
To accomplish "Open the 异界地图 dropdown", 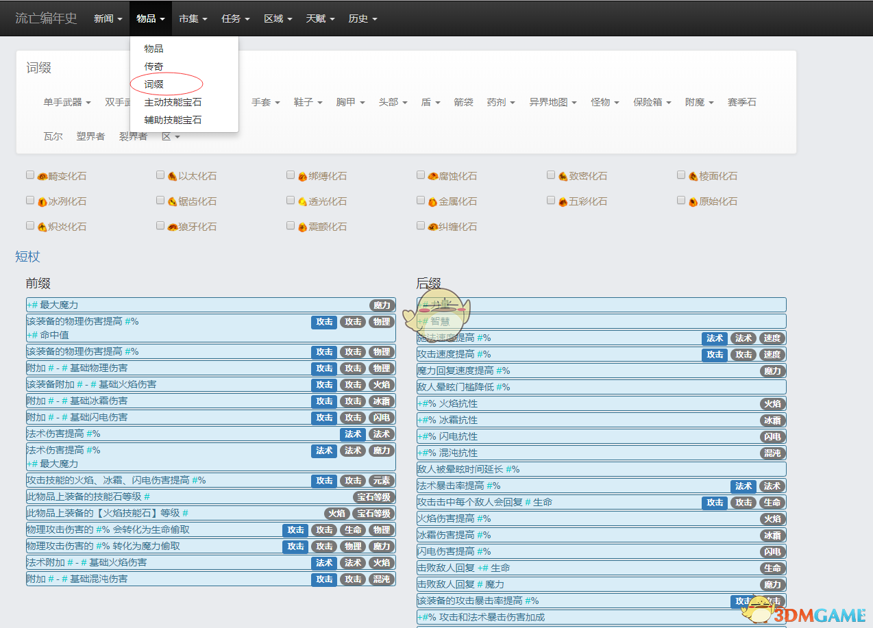I will click(x=552, y=102).
